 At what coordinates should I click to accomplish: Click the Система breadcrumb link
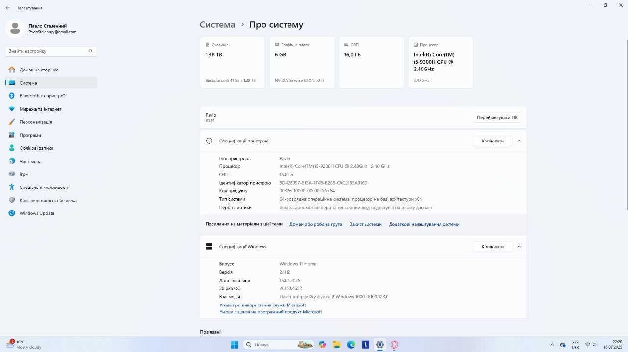coord(217,24)
